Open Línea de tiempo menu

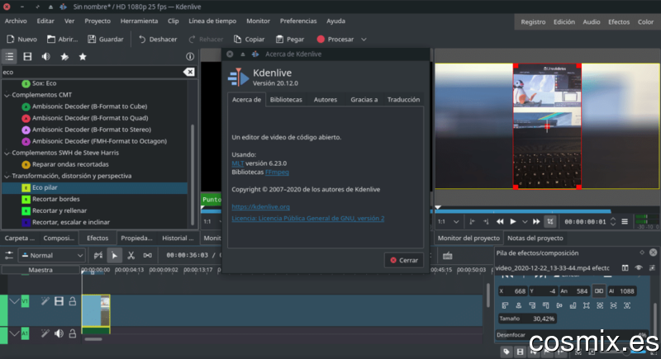tap(212, 21)
